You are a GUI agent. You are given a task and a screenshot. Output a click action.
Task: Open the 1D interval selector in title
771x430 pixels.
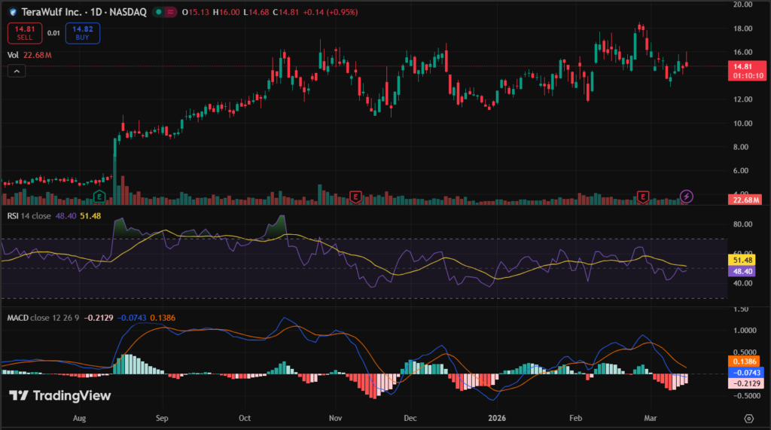pyautogui.click(x=96, y=13)
